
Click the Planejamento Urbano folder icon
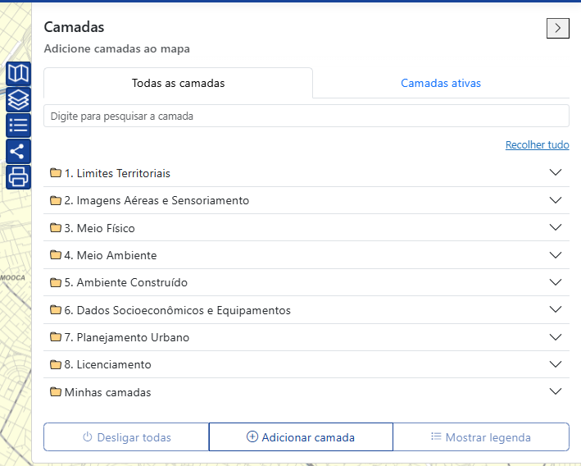56,336
